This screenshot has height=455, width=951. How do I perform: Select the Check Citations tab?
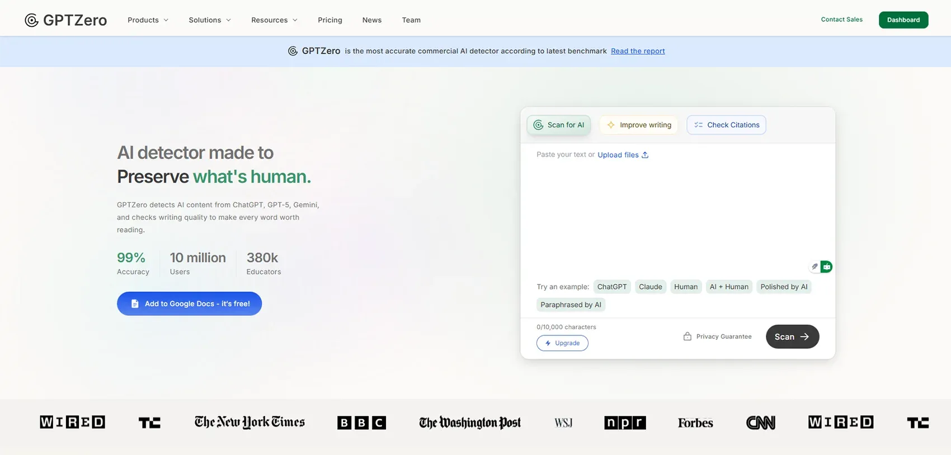[726, 125]
